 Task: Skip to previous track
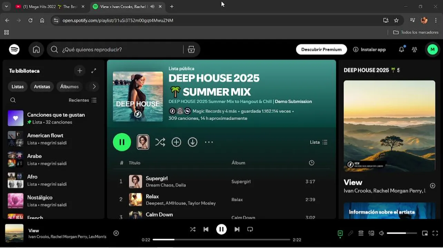(x=206, y=229)
